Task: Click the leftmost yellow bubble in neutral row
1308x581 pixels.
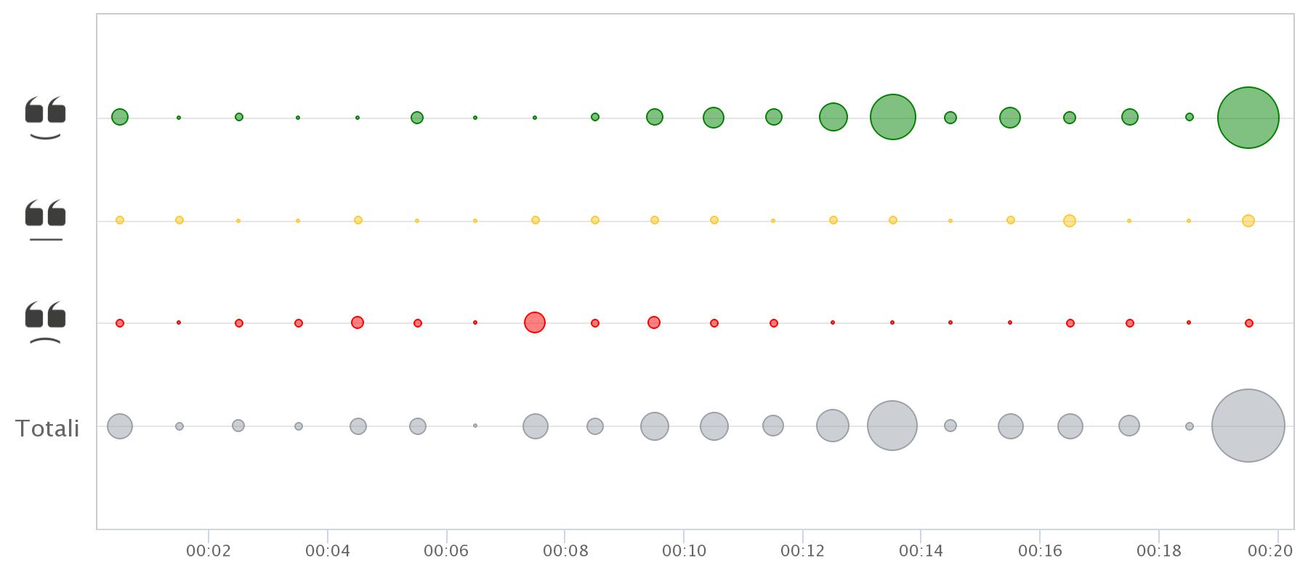Action: click(x=120, y=220)
